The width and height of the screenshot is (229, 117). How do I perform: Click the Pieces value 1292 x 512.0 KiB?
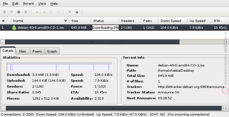pos(46,98)
